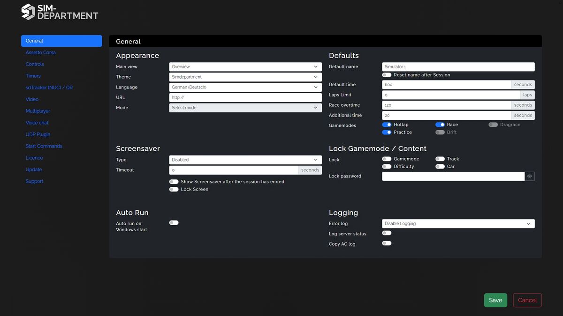Enable Lock Track switch
Image resolution: width=563 pixels, height=316 pixels.
(440, 159)
